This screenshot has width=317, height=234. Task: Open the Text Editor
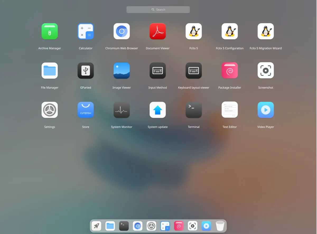click(x=230, y=110)
